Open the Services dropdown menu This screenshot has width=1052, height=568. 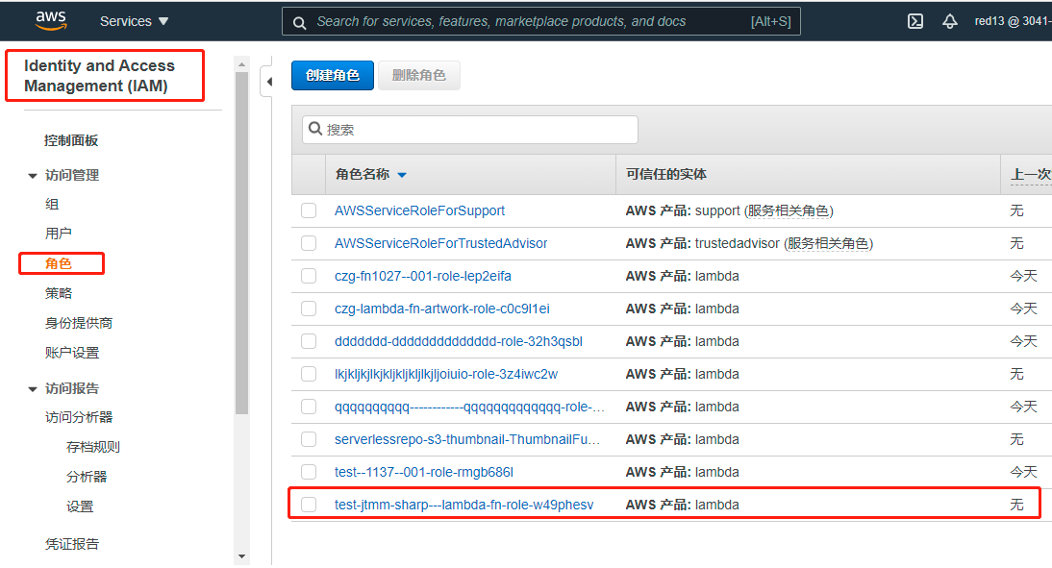(x=135, y=21)
